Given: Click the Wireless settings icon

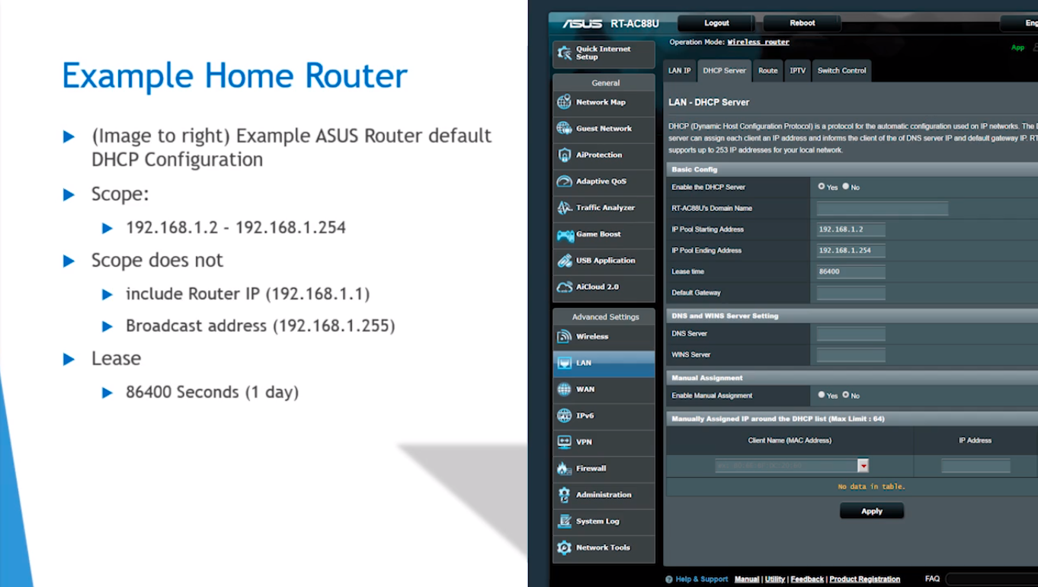Looking at the screenshot, I should (x=564, y=336).
